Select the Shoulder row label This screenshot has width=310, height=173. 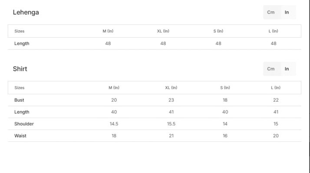coord(24,124)
